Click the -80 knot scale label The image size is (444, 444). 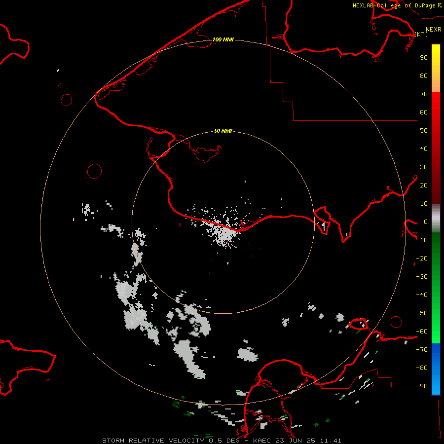pos(422,368)
